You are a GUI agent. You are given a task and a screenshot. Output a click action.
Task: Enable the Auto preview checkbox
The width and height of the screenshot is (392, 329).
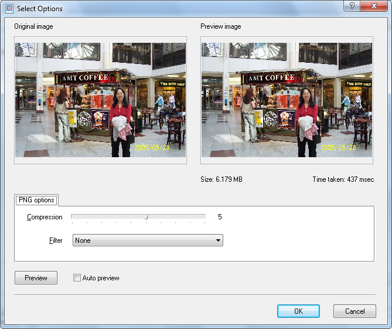(x=77, y=278)
